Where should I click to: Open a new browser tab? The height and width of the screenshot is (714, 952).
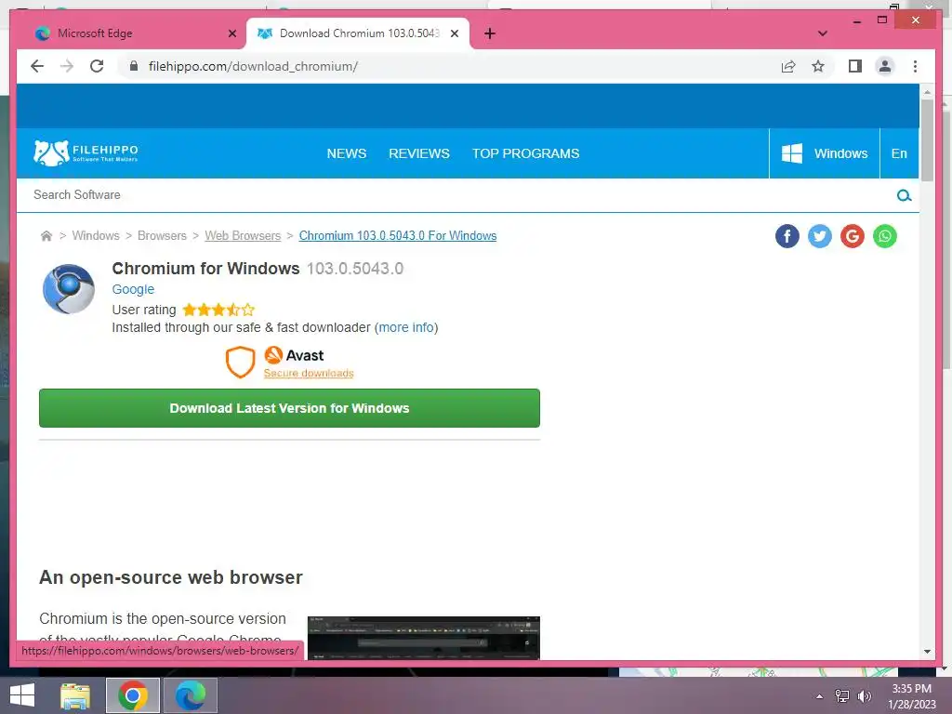[x=489, y=33]
